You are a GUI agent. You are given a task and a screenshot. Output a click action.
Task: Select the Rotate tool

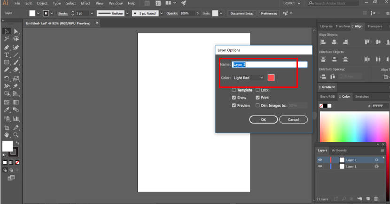tap(7, 78)
